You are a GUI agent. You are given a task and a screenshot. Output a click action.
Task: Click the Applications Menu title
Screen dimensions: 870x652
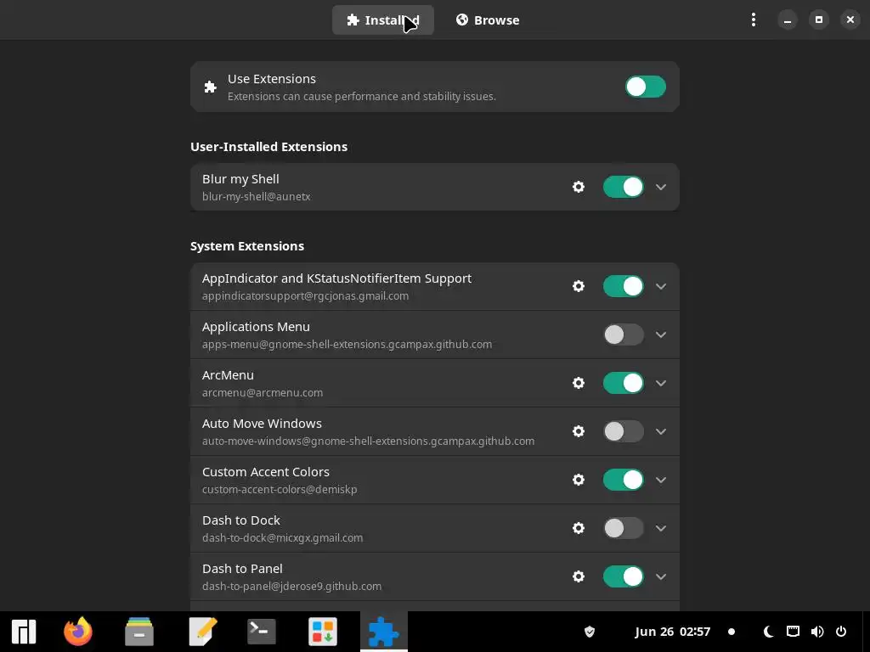click(256, 327)
